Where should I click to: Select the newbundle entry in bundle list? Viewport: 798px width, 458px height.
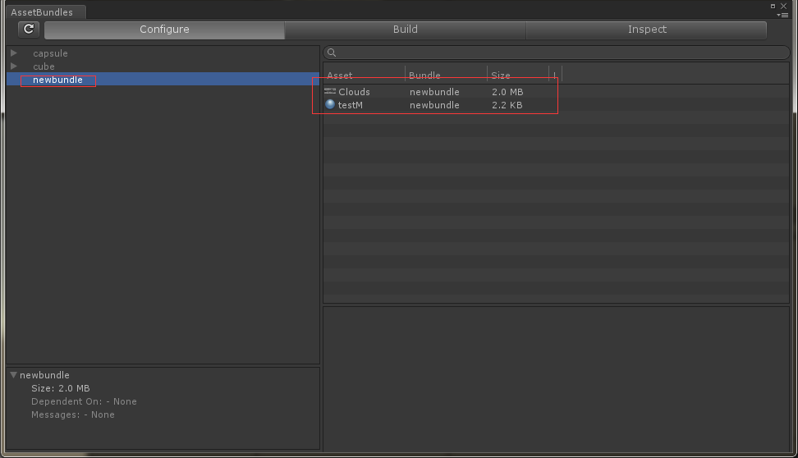coord(57,80)
